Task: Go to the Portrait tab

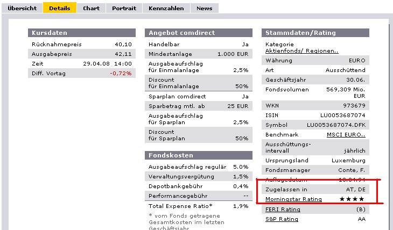Action: tap(124, 8)
